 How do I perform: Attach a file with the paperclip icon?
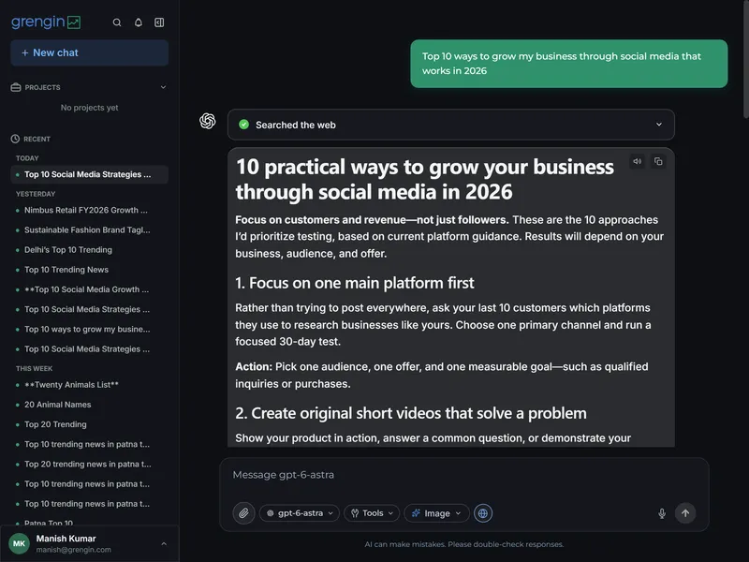pyautogui.click(x=243, y=513)
